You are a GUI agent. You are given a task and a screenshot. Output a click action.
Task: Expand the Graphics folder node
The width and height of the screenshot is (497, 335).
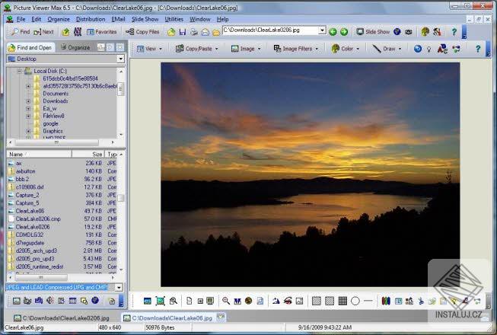pos(28,131)
